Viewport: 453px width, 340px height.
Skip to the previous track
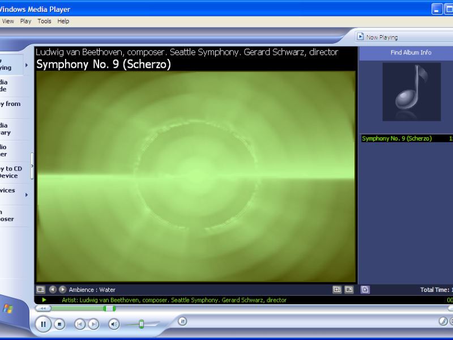tap(80, 324)
